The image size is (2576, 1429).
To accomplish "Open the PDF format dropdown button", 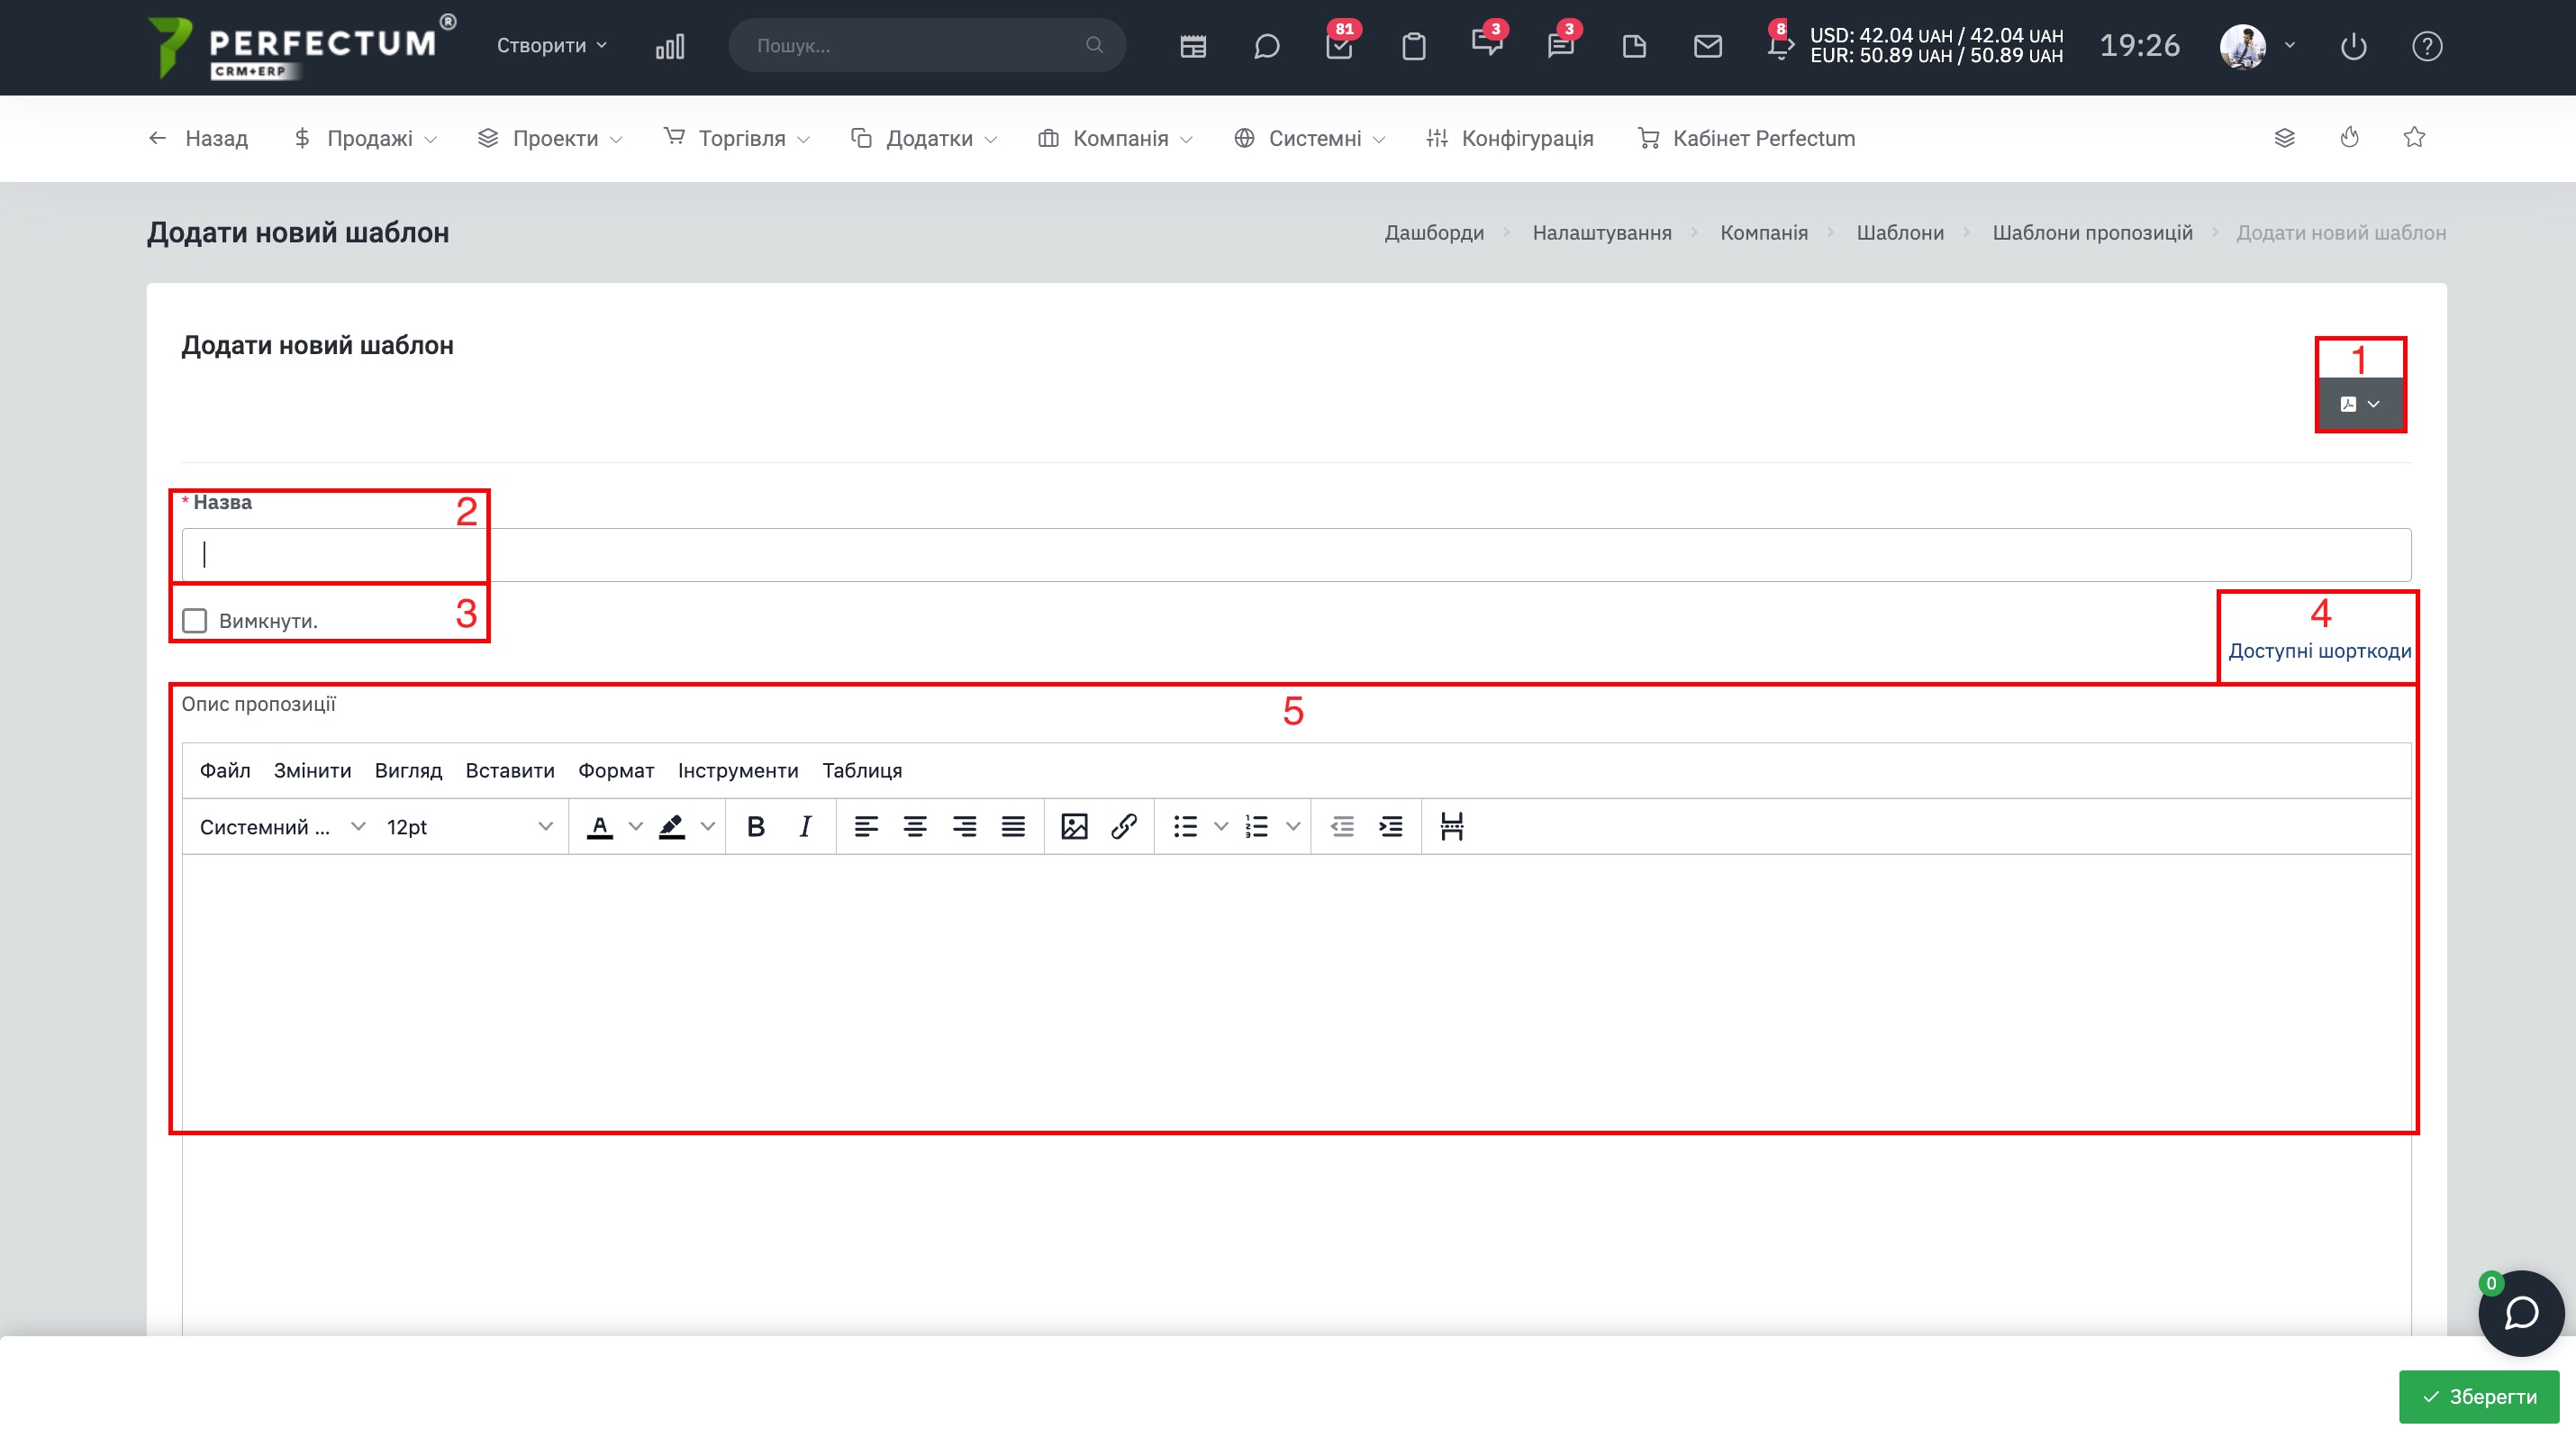I will click(2360, 404).
